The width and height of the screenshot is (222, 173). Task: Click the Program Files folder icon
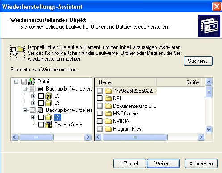tap(108, 129)
